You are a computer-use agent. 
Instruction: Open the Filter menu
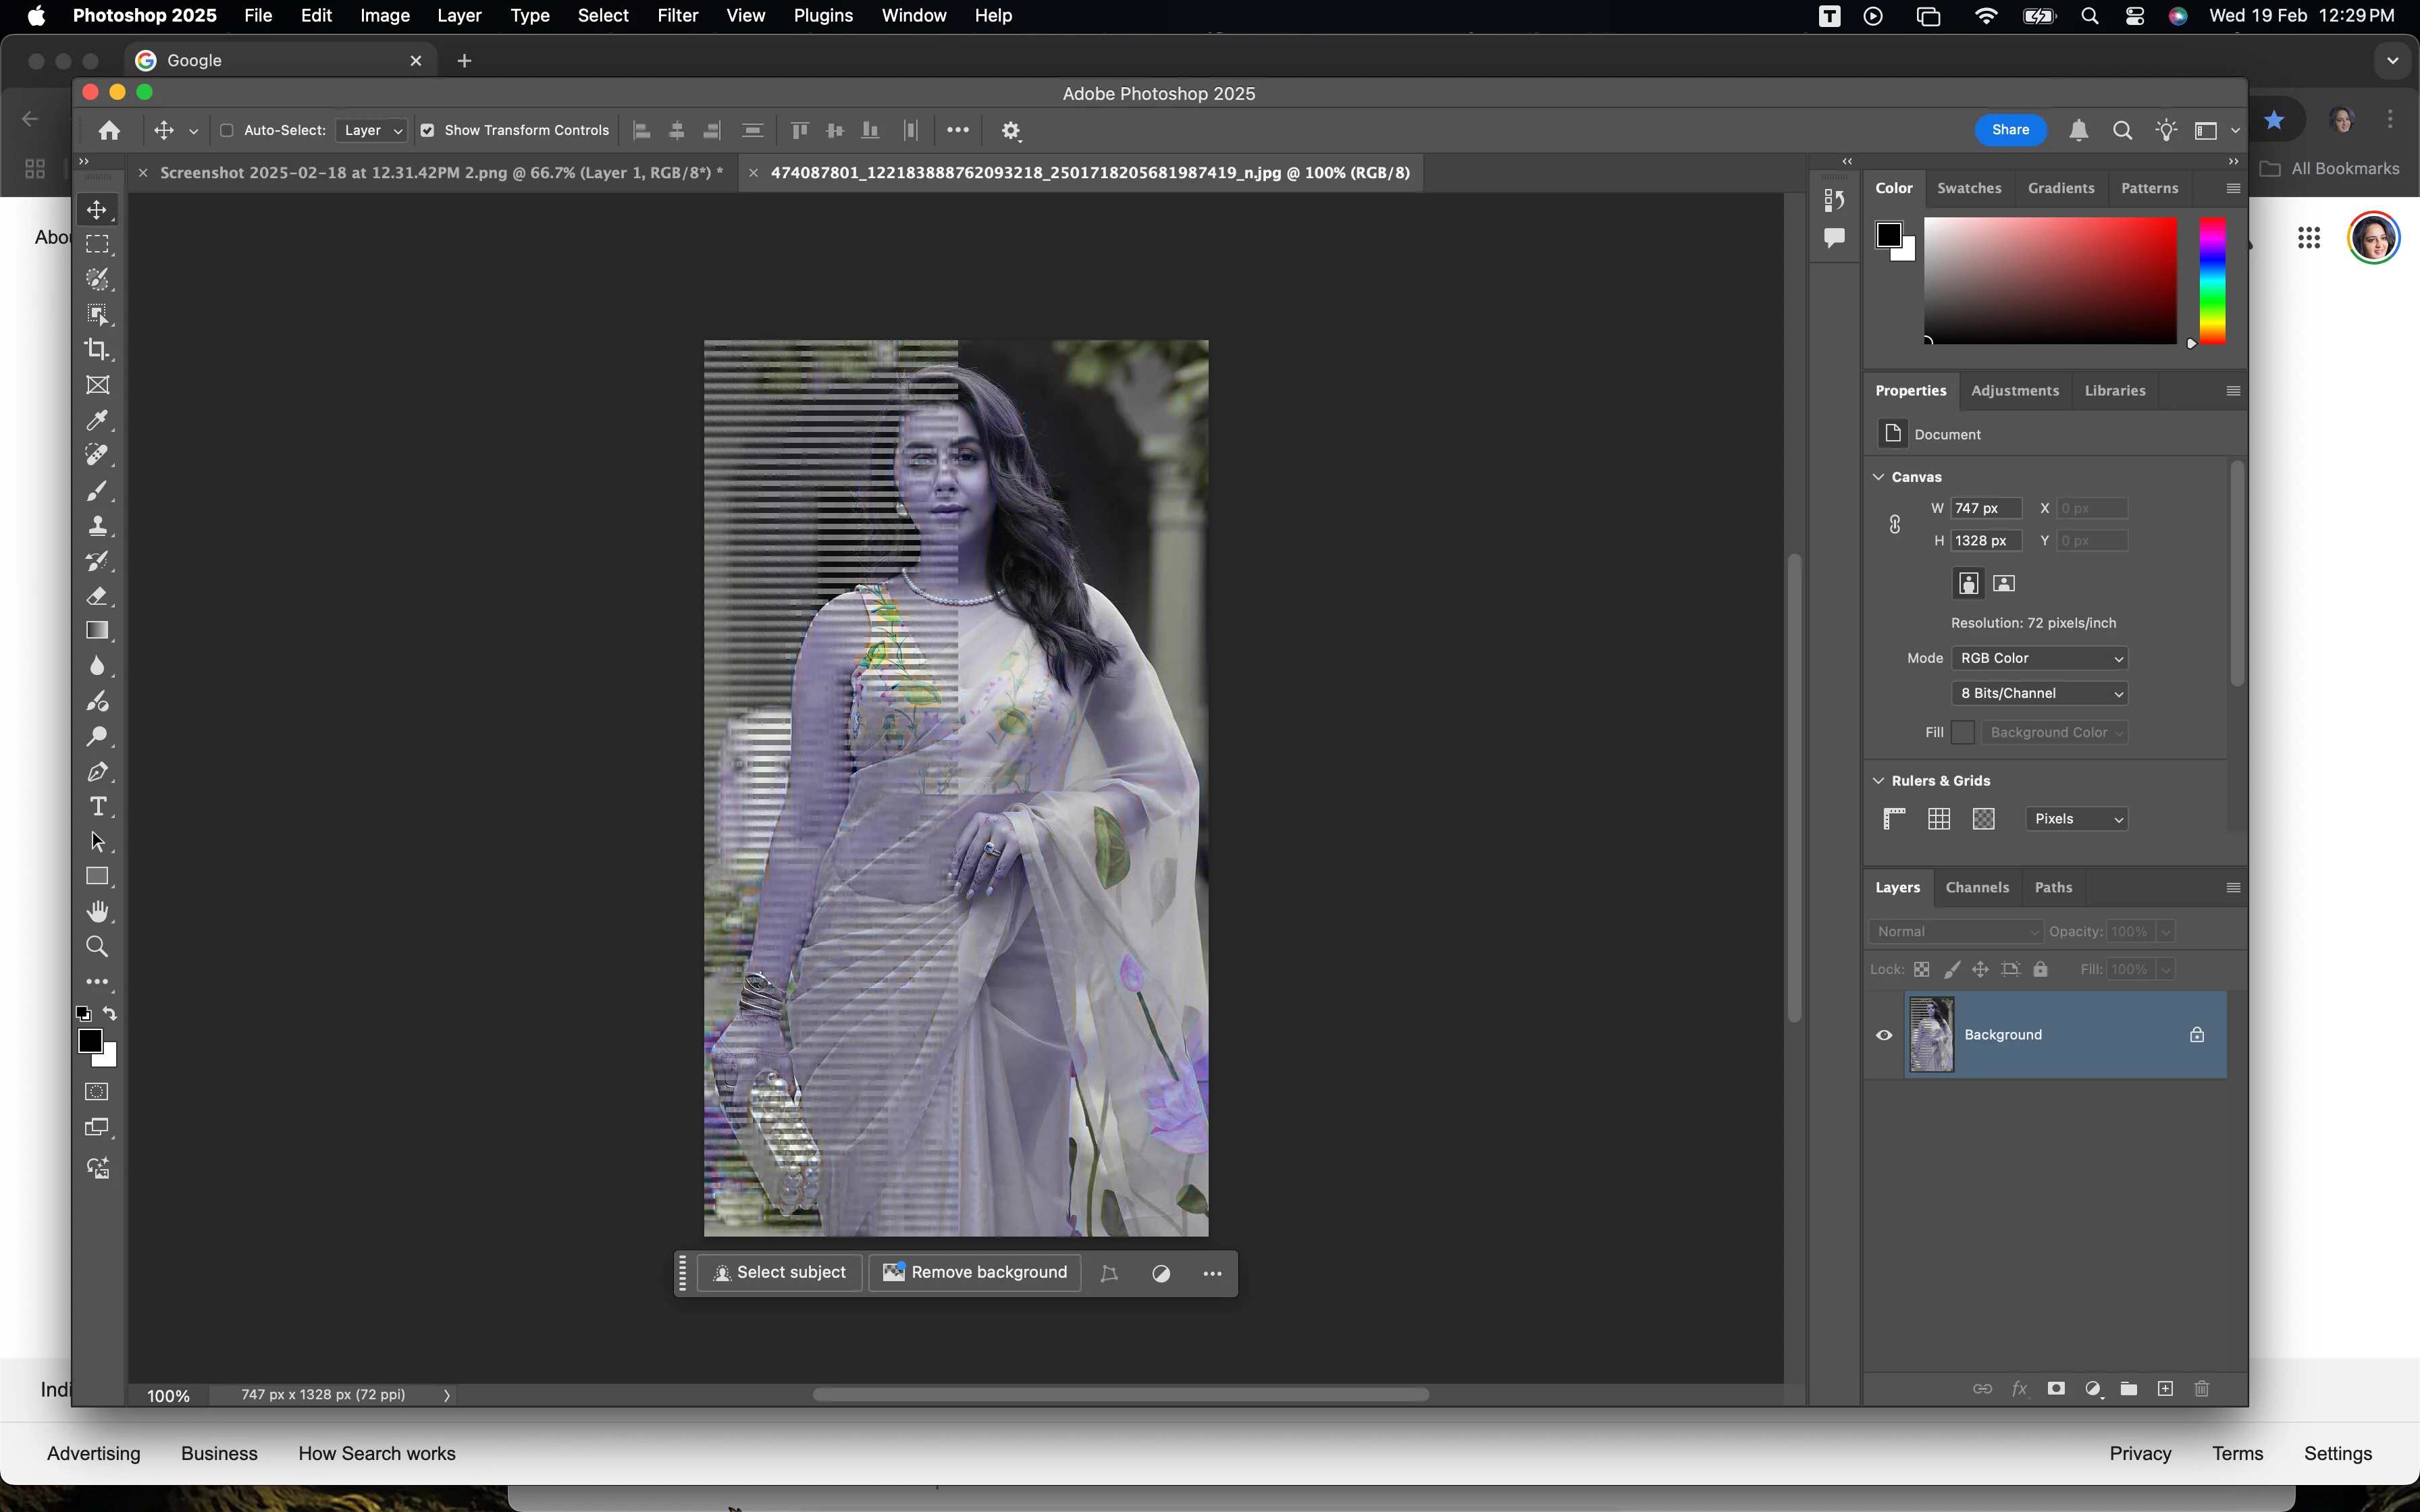click(x=677, y=16)
